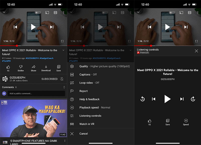This screenshot has width=201, height=145.
Task: Minimize left screen player with chevron
Action: 4,12
